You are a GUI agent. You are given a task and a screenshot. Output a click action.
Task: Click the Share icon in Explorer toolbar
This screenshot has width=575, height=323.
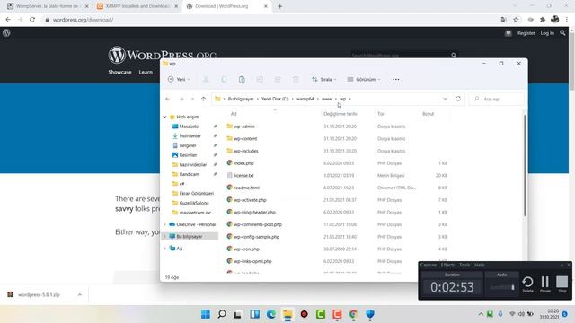tap(278, 80)
